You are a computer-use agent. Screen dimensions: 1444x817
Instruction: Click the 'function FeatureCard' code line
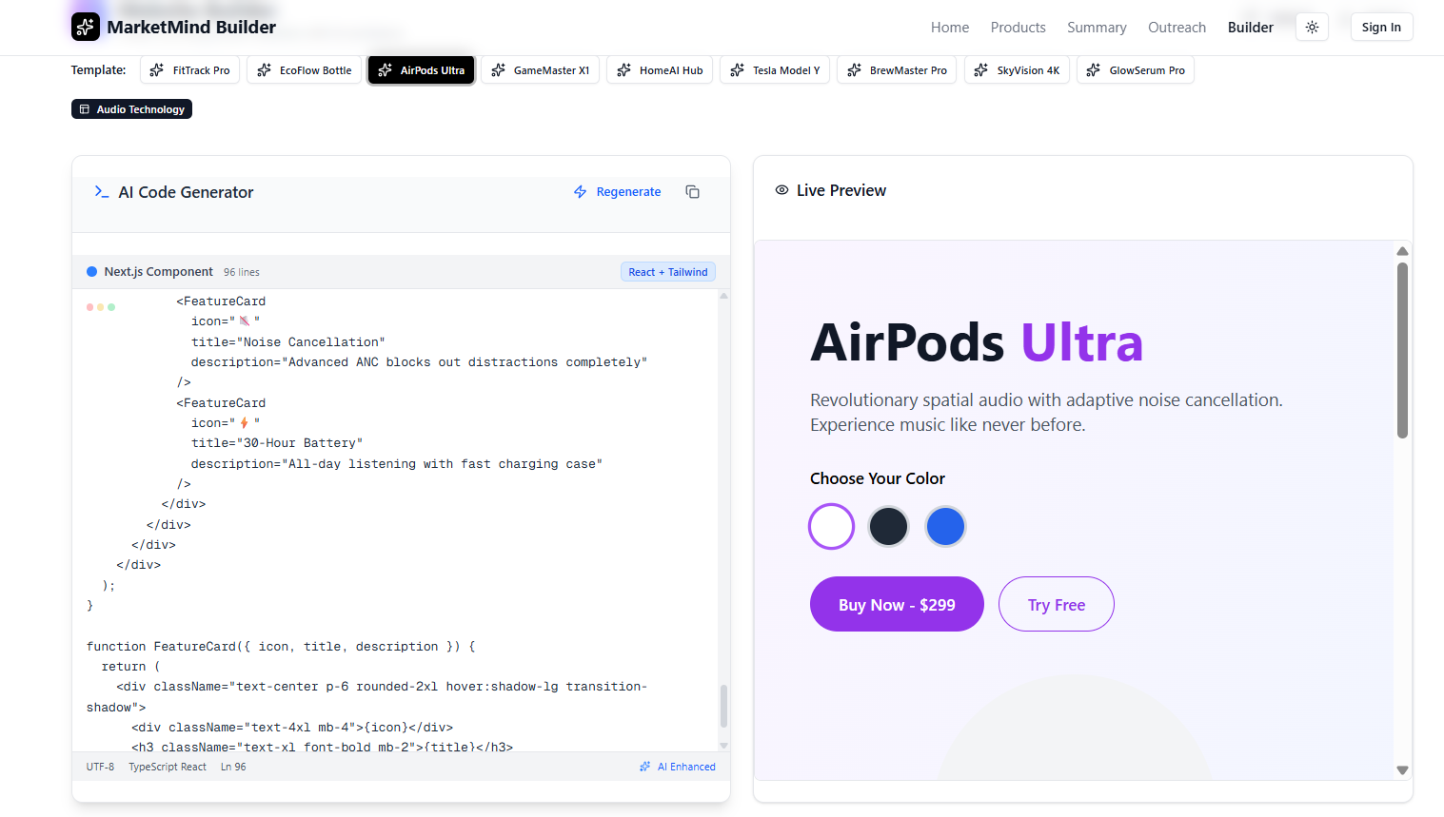tap(281, 647)
